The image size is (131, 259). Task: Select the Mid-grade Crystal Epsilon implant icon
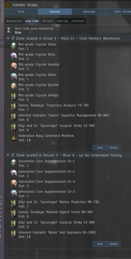(14, 87)
